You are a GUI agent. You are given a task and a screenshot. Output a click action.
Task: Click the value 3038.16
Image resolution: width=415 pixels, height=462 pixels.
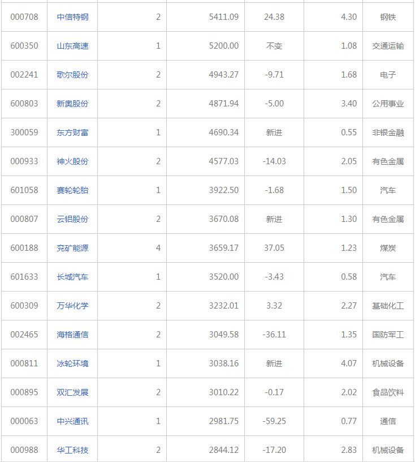coord(224,363)
